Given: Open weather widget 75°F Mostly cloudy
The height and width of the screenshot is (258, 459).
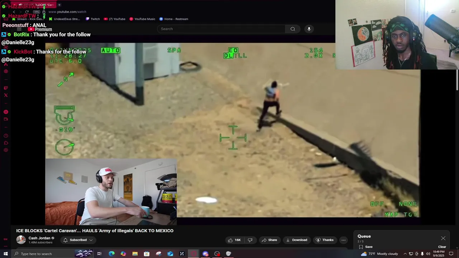Looking at the screenshot, I should click(x=380, y=254).
